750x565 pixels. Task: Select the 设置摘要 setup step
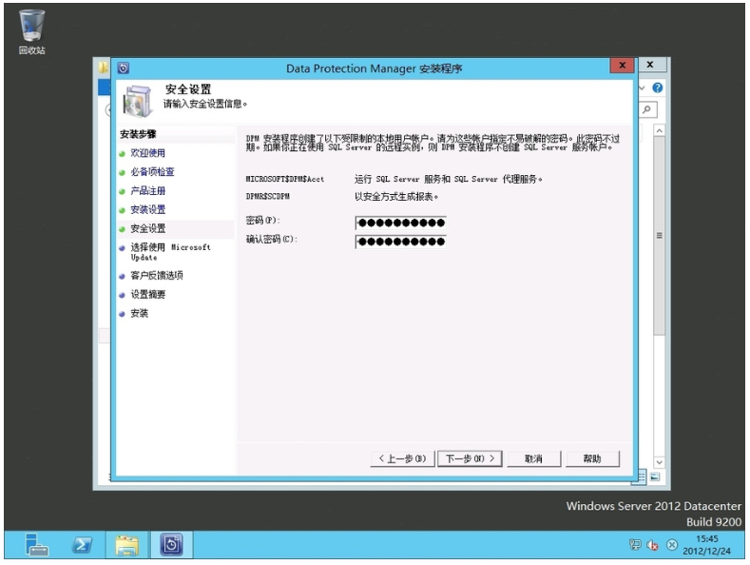pos(147,294)
